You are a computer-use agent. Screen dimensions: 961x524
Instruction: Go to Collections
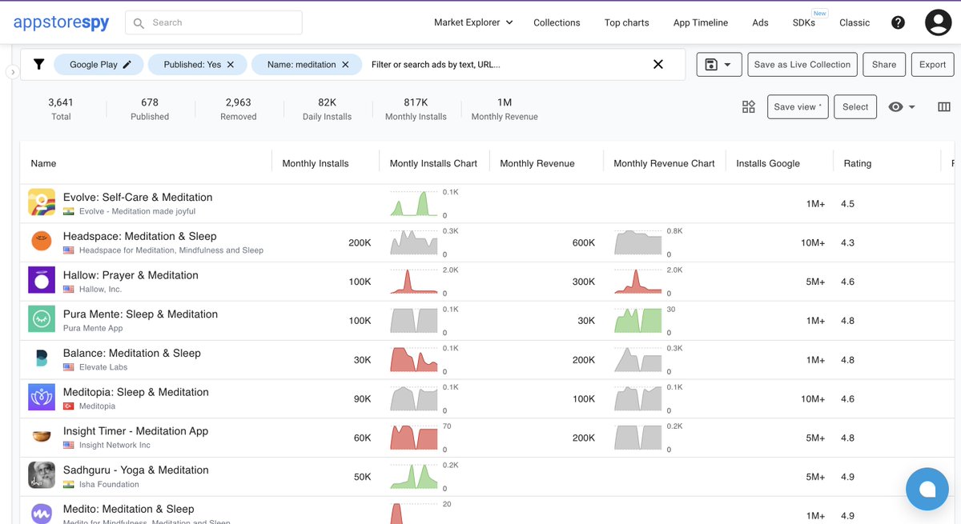557,22
